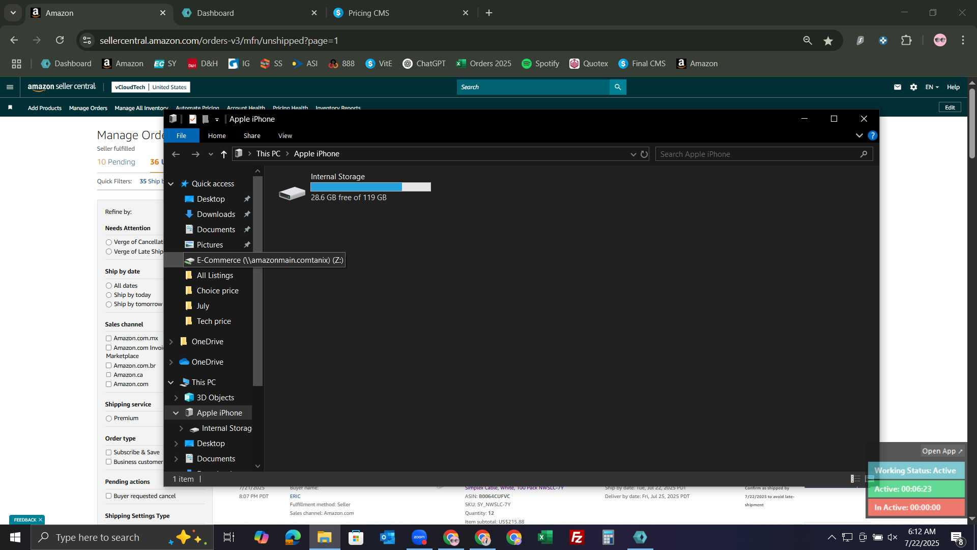Open Internal Storage drive icon

292,193
